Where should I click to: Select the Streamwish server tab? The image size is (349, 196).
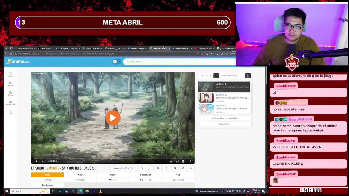[x=146, y=175]
